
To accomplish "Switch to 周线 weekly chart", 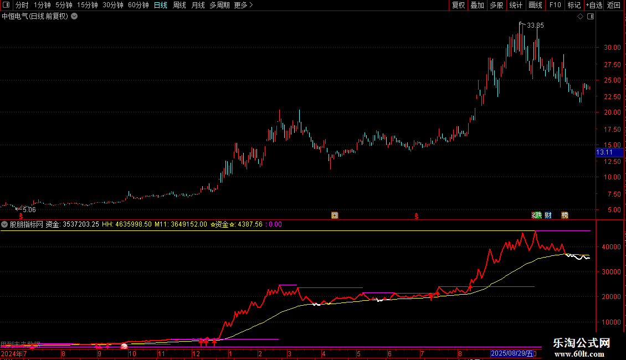I will [x=179, y=5].
